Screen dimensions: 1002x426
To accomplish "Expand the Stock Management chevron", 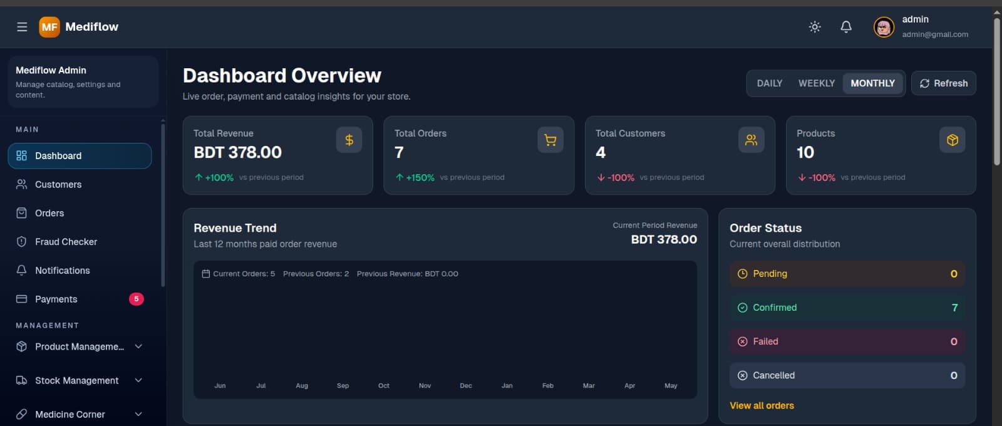I will click(138, 380).
